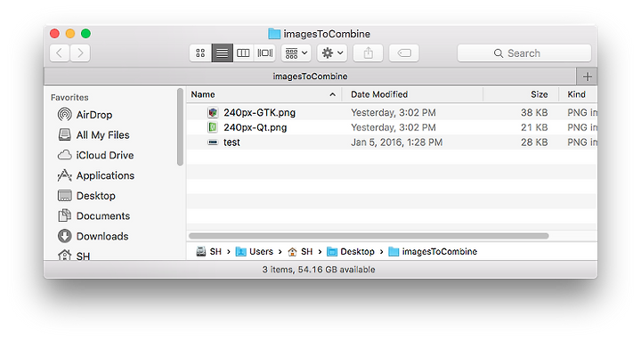This screenshot has height=341, width=641.
Task: Toggle the sort direction arrow on Name
Action: pos(333,95)
